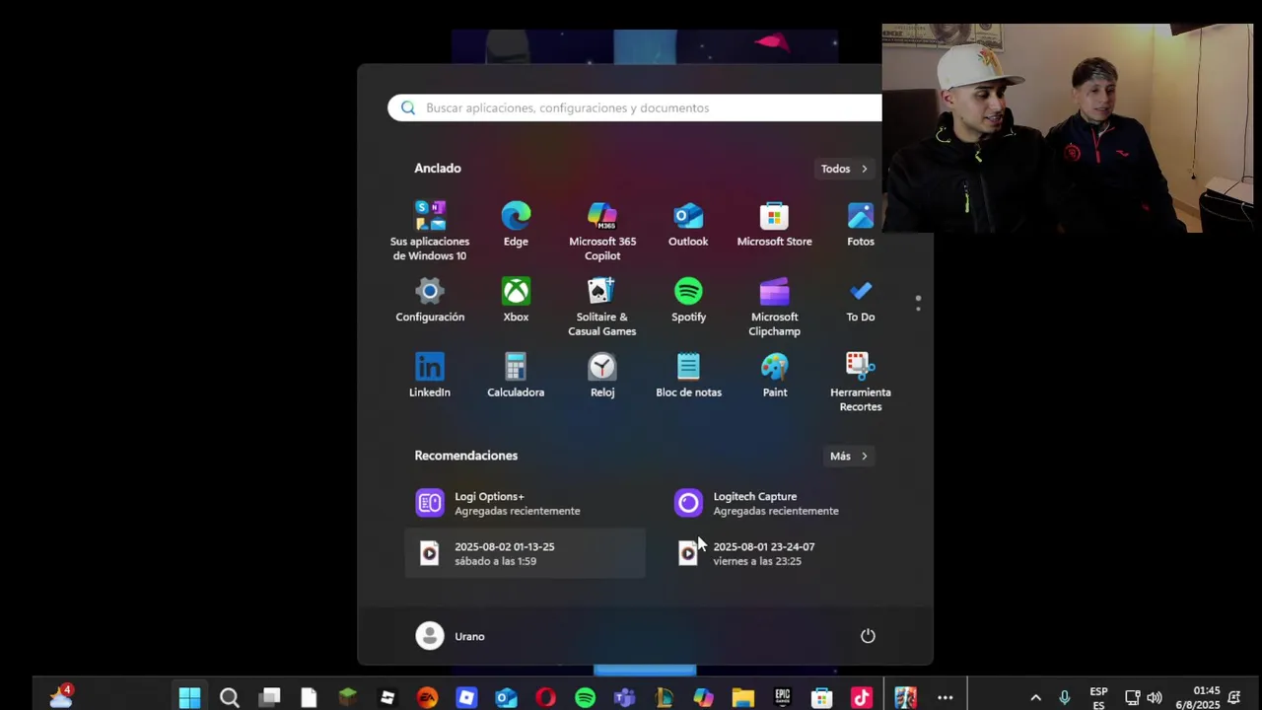Switch ESP input language indicator
1262x710 pixels.
(x=1098, y=698)
